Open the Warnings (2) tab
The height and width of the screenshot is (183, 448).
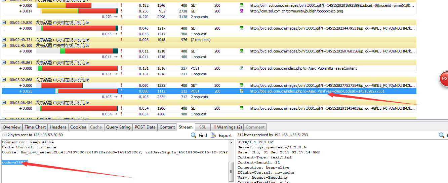coord(228,127)
